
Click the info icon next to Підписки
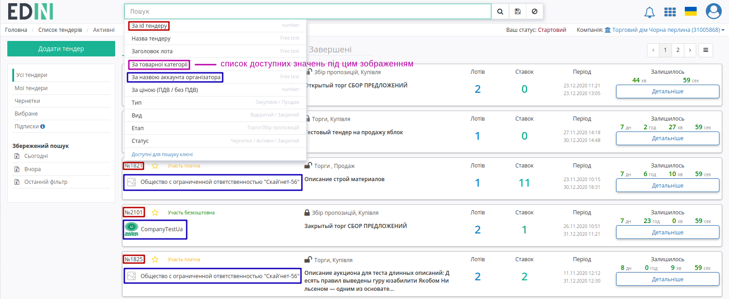click(43, 127)
